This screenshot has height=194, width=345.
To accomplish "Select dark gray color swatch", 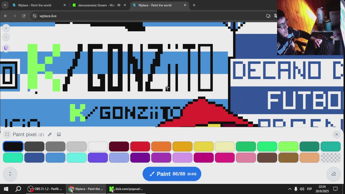I will [34, 147].
